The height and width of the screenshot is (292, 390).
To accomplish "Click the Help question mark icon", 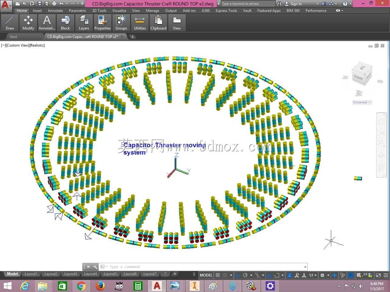I will 345,4.
